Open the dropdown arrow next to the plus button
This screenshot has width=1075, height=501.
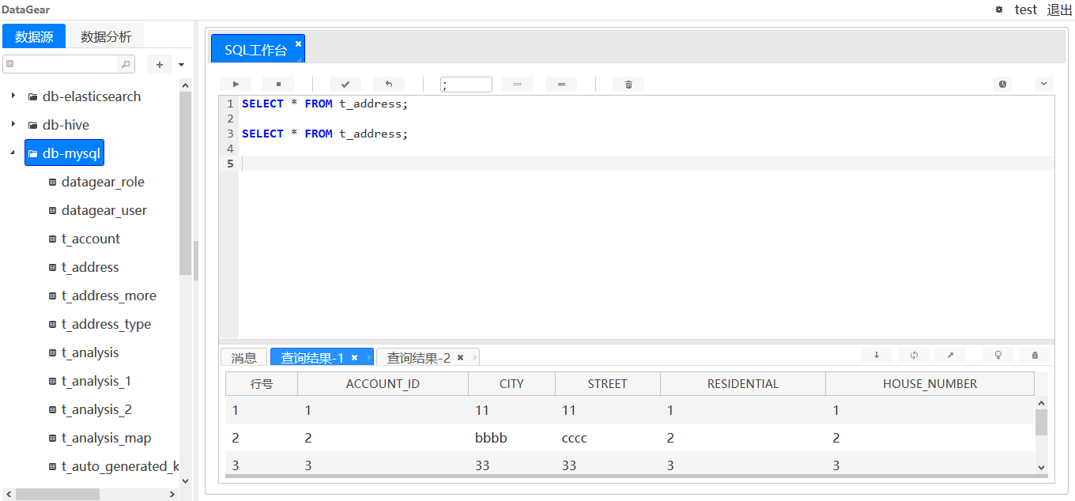tap(181, 65)
